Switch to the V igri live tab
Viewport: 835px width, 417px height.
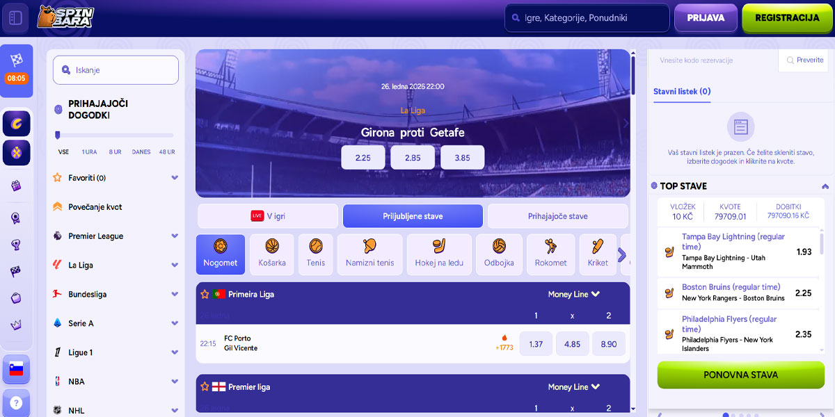268,216
